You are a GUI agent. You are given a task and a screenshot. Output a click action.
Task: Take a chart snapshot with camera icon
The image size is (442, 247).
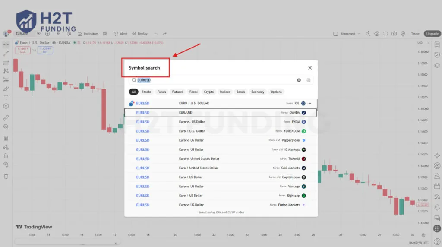pos(394,34)
